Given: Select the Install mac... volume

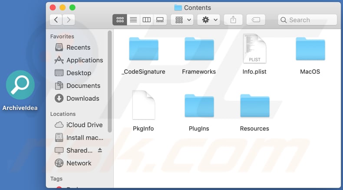Looking at the screenshot, I should coord(79,138).
